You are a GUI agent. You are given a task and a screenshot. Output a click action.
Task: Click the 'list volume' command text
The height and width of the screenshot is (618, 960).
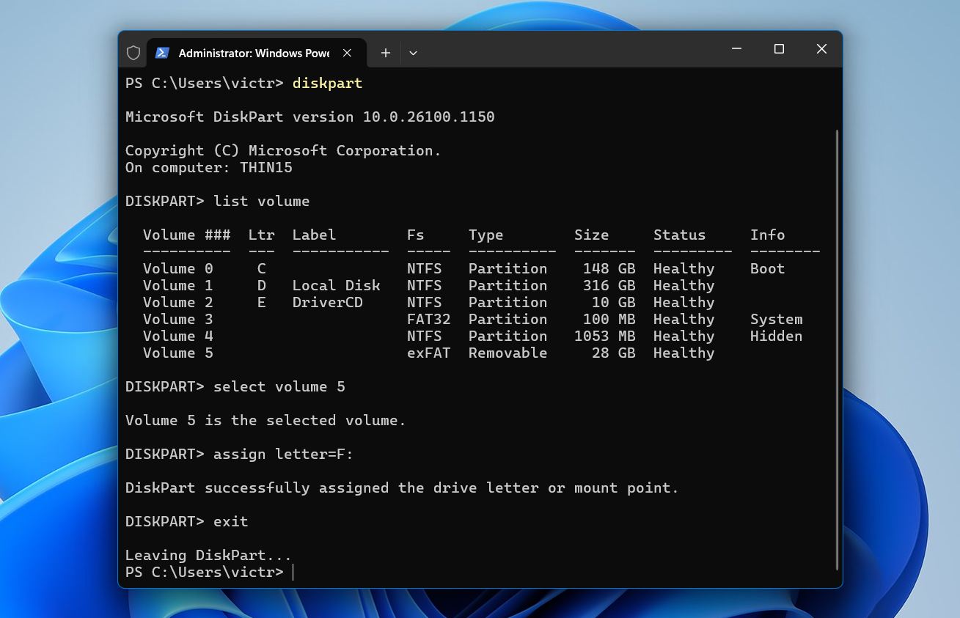pyautogui.click(x=262, y=201)
